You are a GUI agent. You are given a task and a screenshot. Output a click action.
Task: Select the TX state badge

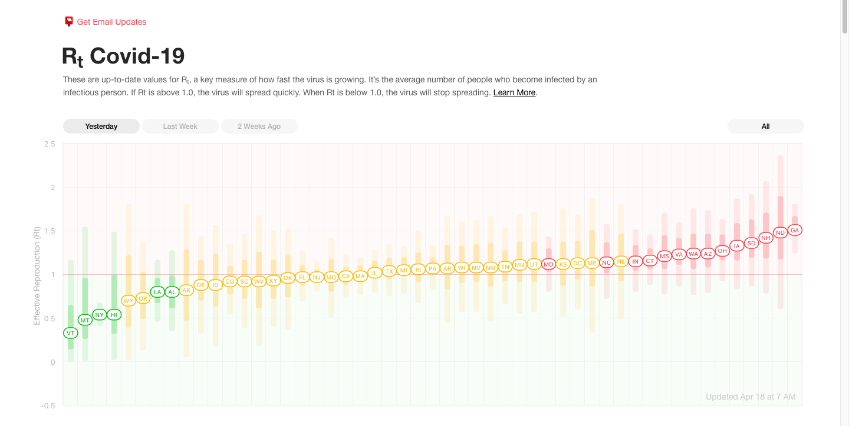point(389,271)
